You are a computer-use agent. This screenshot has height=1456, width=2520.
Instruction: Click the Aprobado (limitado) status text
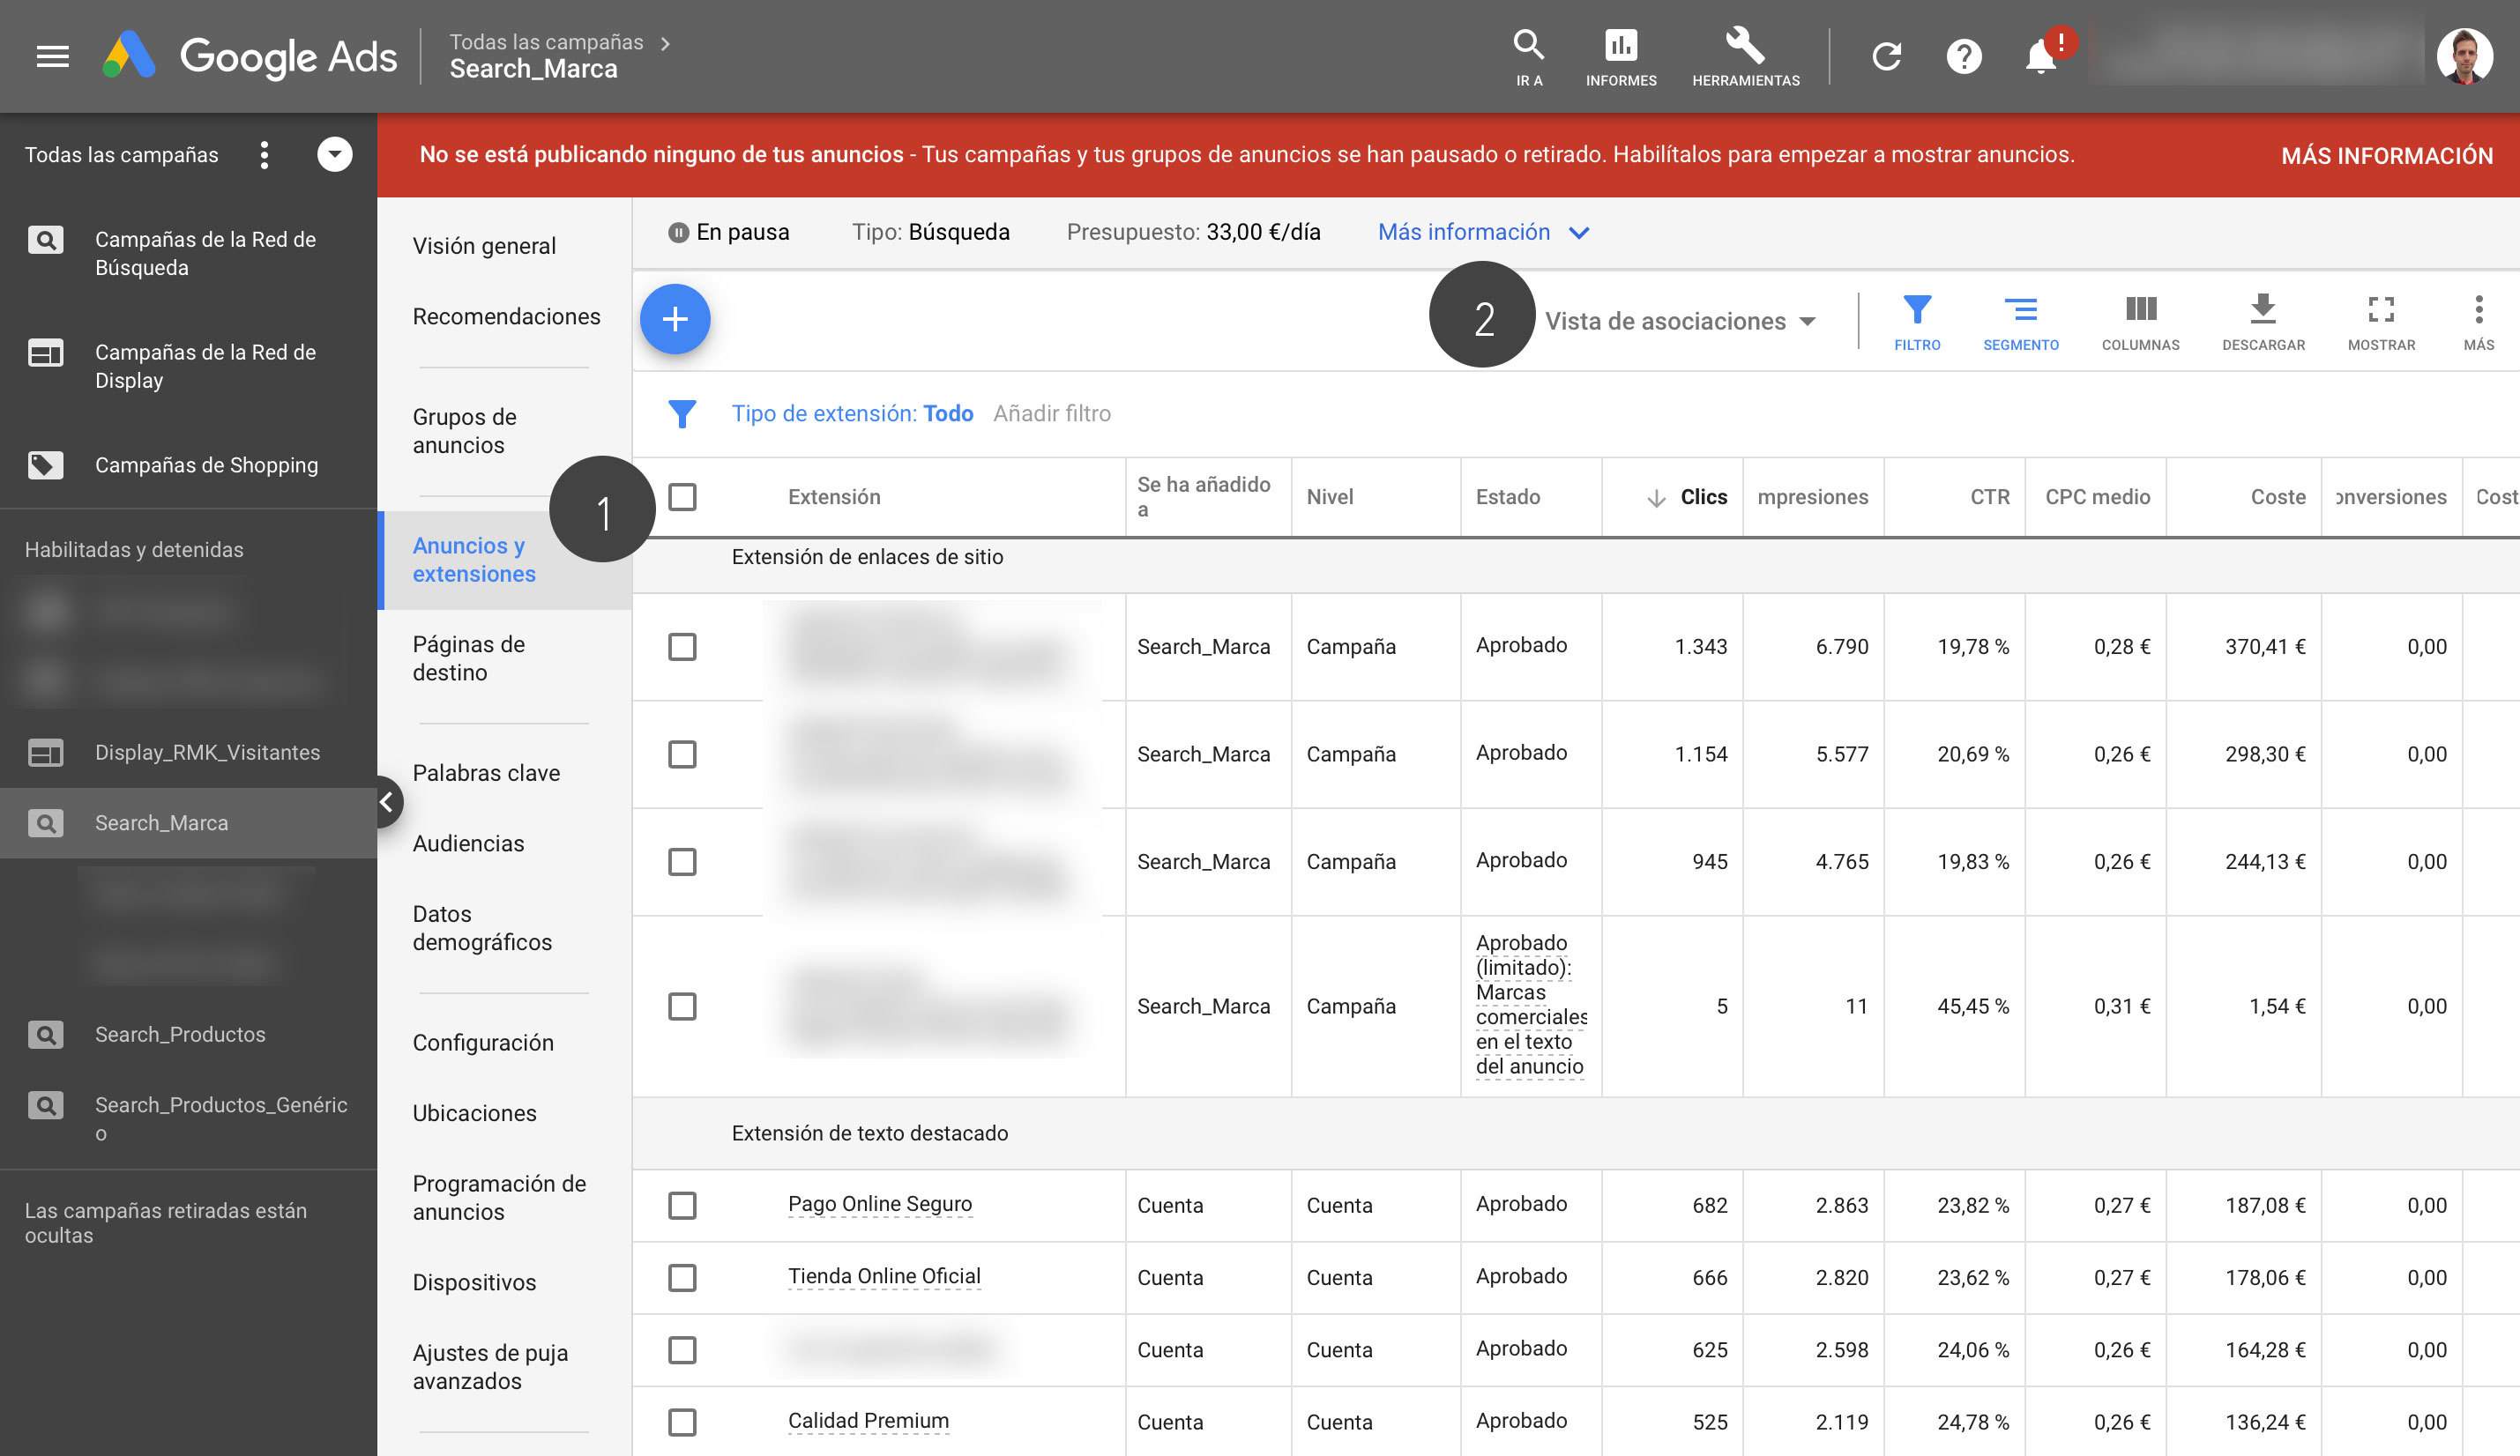(x=1530, y=1006)
